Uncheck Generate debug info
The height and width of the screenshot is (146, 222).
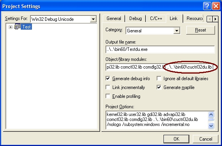pos(108,78)
